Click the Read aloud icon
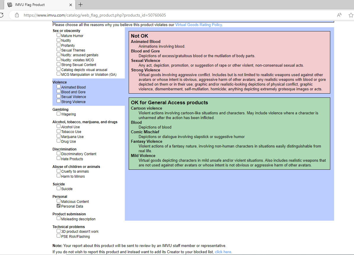Image resolution: width=354 pixels, height=255 pixels. 339,15
